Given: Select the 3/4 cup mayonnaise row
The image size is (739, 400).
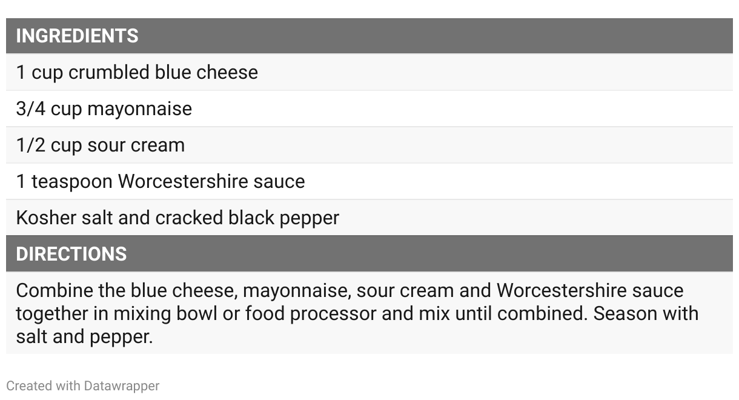Looking at the screenshot, I should [x=369, y=108].
